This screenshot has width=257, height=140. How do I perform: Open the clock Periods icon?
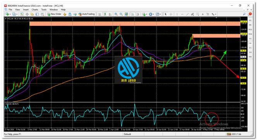151,14
